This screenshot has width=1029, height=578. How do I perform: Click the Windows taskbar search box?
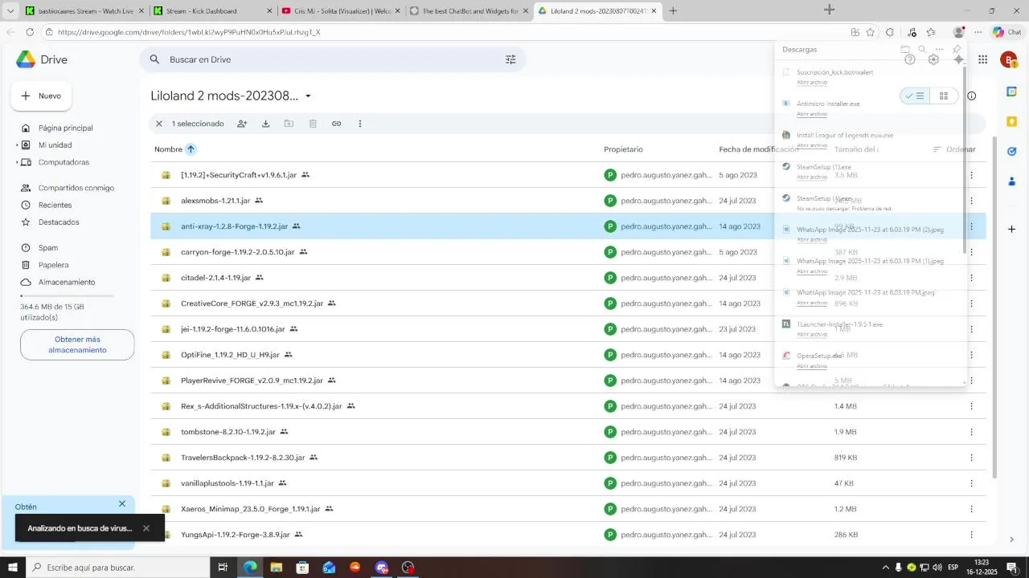117,568
